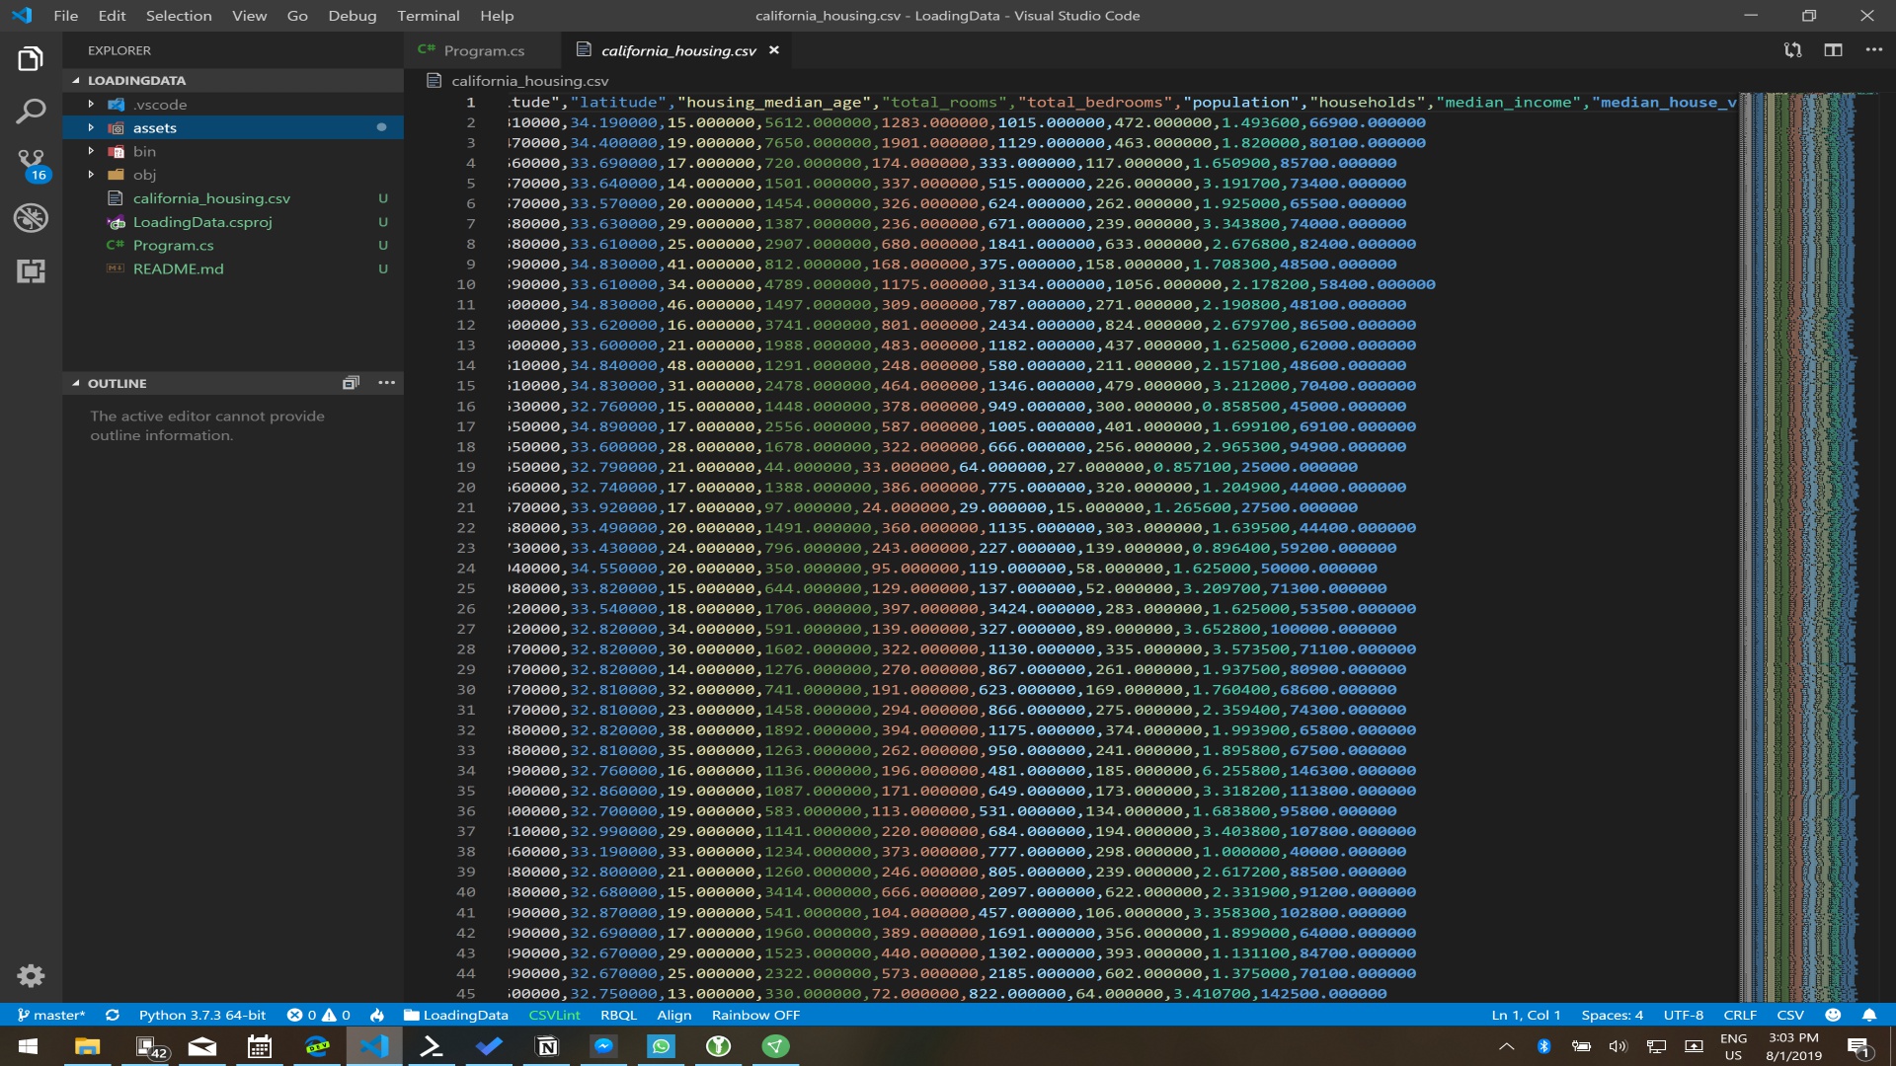Open the Debug view icon
Screen dimensions: 1896x1066
tap(31, 217)
